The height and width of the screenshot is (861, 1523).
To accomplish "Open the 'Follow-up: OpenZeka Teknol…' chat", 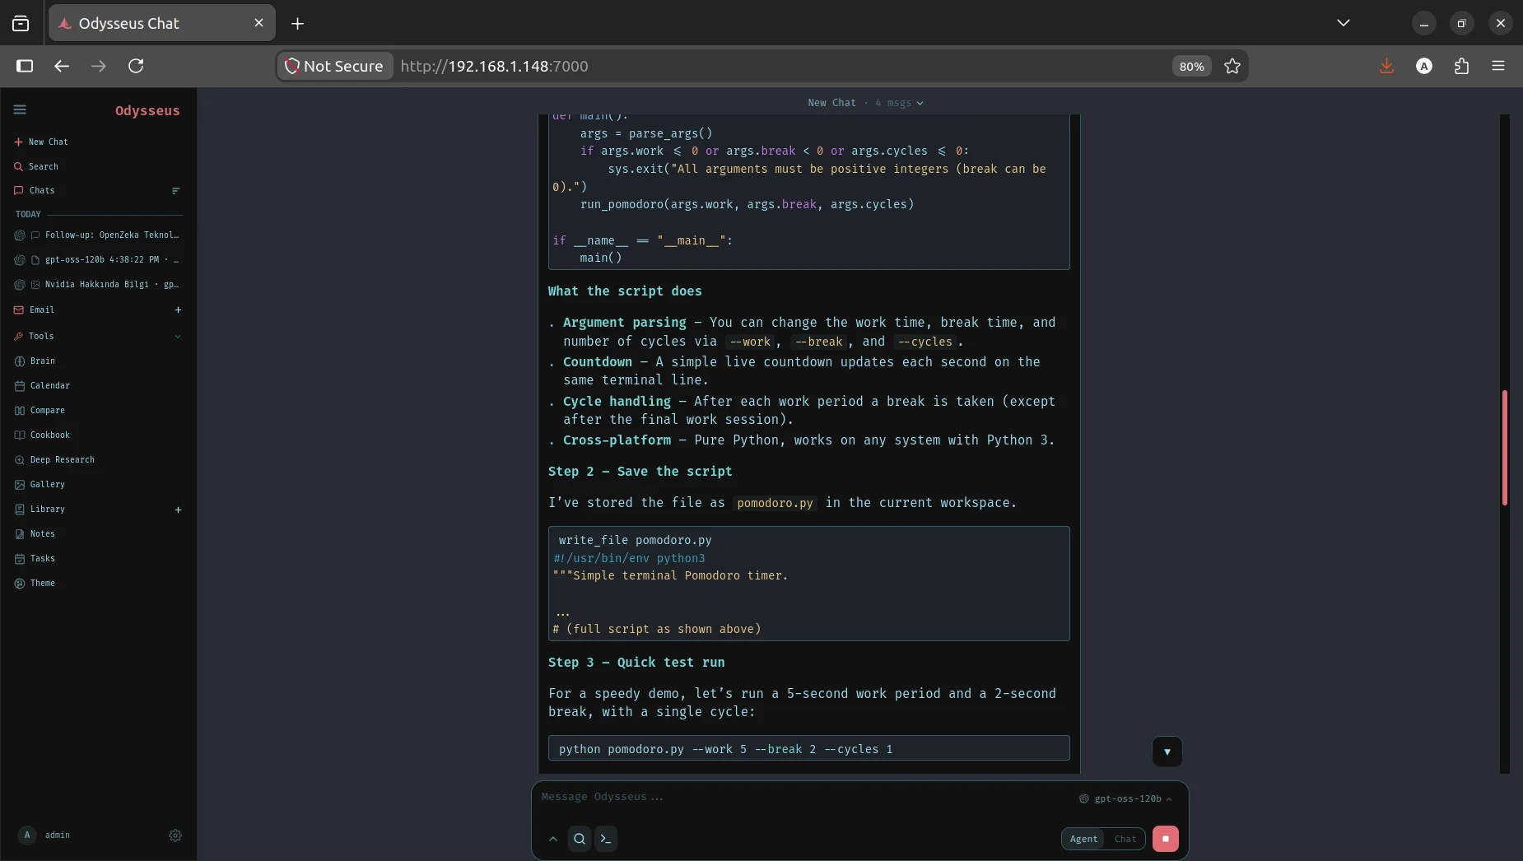I will coord(98,235).
